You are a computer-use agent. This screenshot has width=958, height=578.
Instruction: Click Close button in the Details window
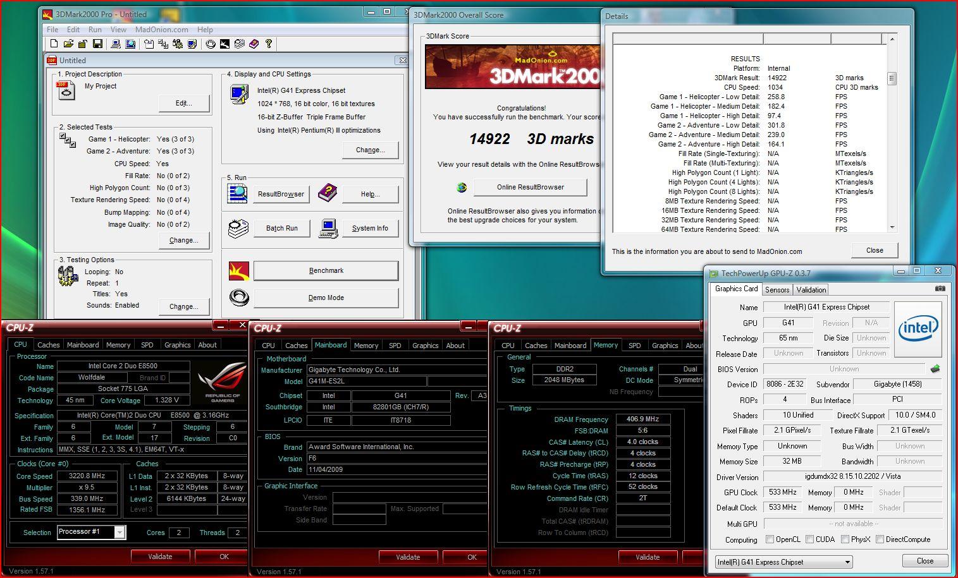[x=875, y=250]
